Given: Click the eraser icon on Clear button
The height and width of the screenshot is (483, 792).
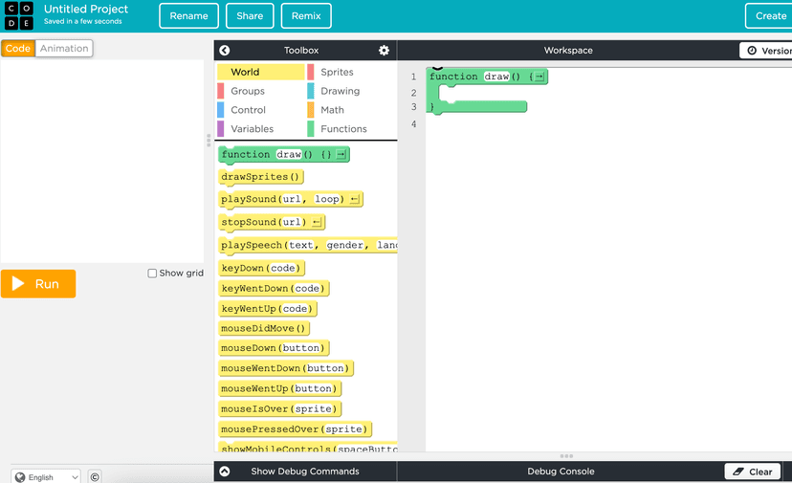Looking at the screenshot, I should pos(737,472).
